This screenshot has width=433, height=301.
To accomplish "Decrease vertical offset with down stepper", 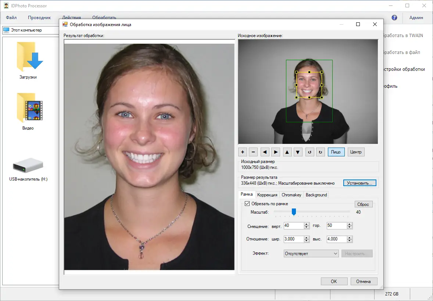I will click(307, 227).
